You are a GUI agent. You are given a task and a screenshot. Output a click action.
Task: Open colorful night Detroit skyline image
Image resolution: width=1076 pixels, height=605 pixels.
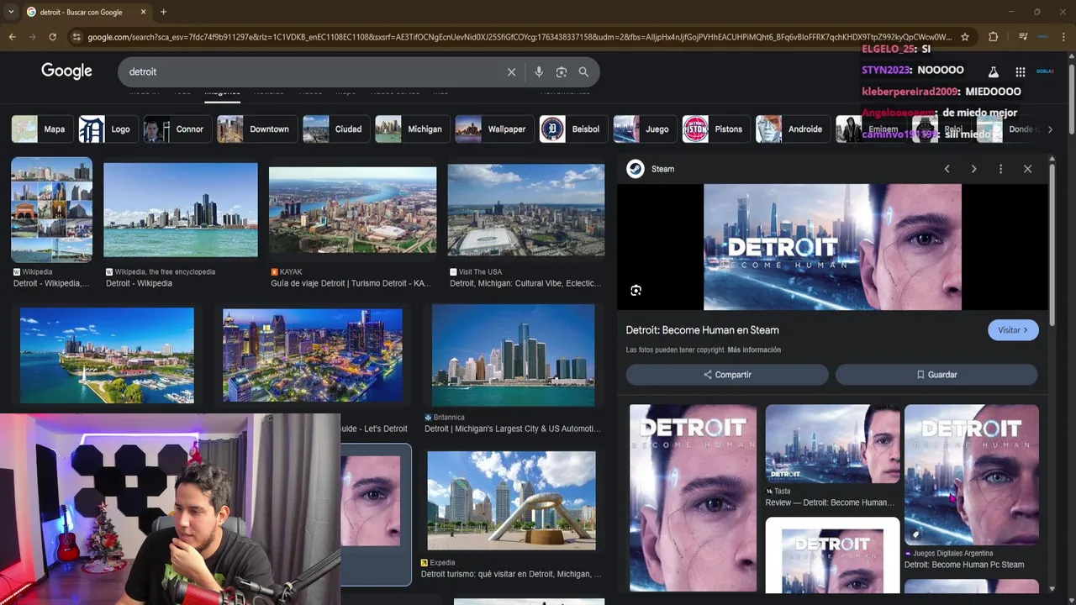tap(313, 355)
